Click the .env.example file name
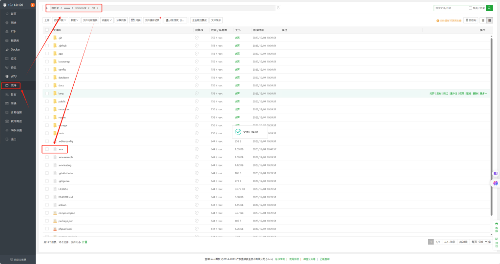Viewport: 500px width, 264px height. click(x=66, y=157)
